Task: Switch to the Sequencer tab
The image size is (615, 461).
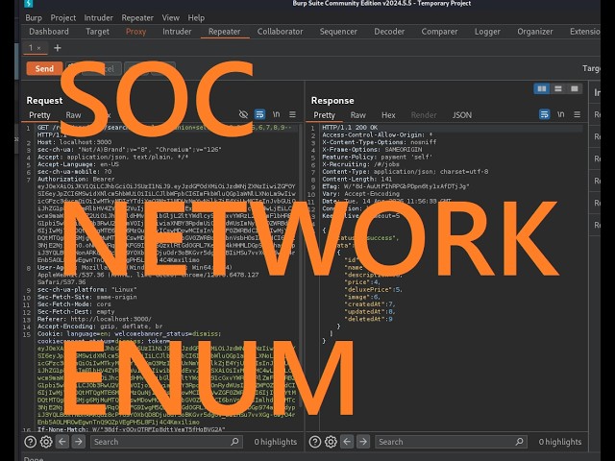Action: [x=338, y=32]
